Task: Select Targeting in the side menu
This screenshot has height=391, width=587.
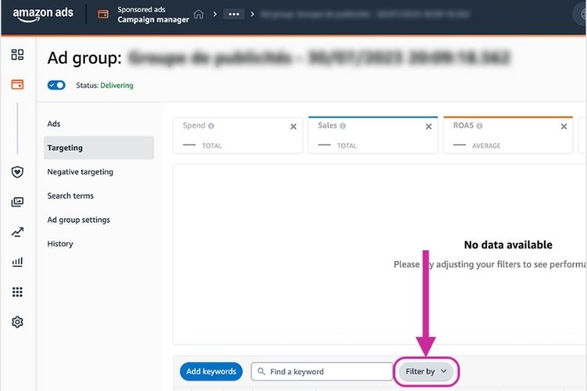Action: click(99, 148)
